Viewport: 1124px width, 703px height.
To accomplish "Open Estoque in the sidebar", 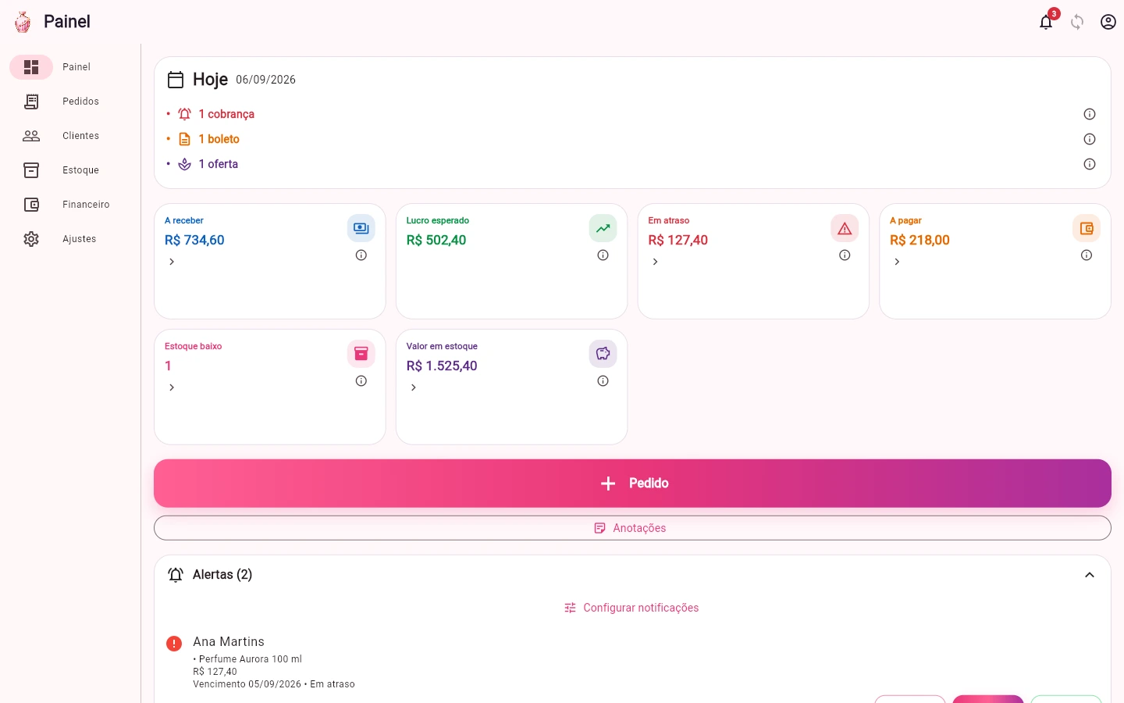I will 70,170.
